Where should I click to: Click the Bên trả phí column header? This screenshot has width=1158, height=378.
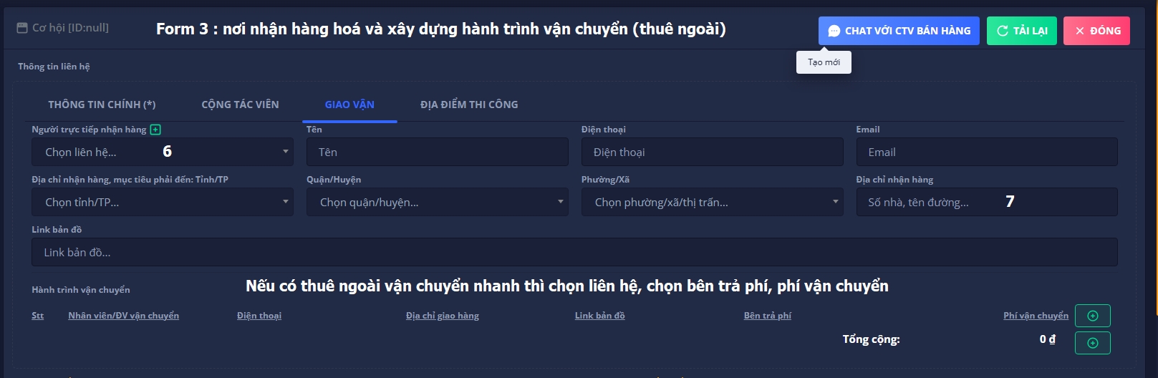[x=767, y=316]
